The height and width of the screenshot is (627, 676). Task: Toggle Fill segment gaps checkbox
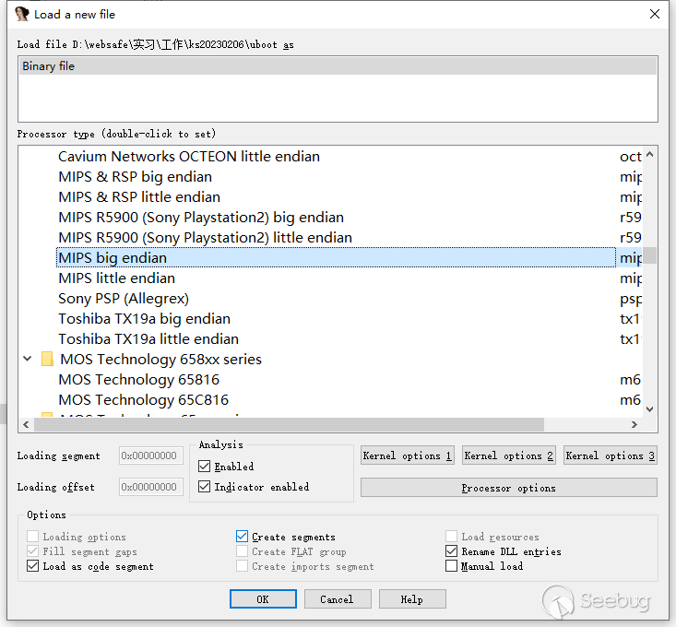(x=33, y=551)
